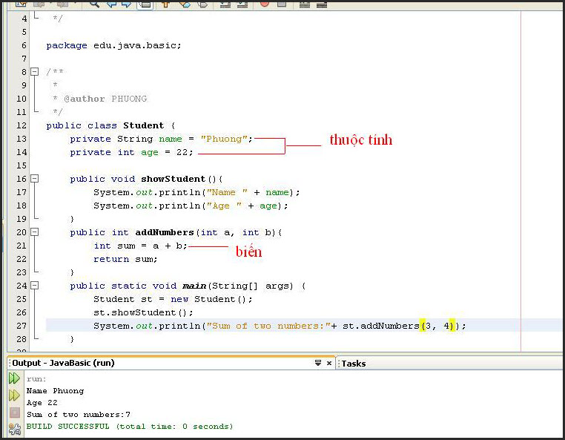Click the "Age " string on line 18
Screen dimensions: 565x440
[224, 206]
